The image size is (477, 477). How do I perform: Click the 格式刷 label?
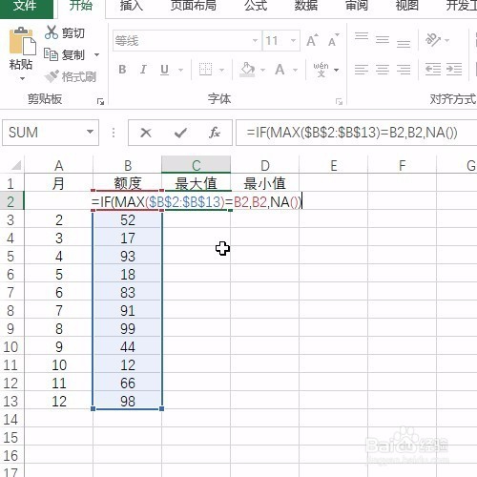pyautogui.click(x=79, y=76)
